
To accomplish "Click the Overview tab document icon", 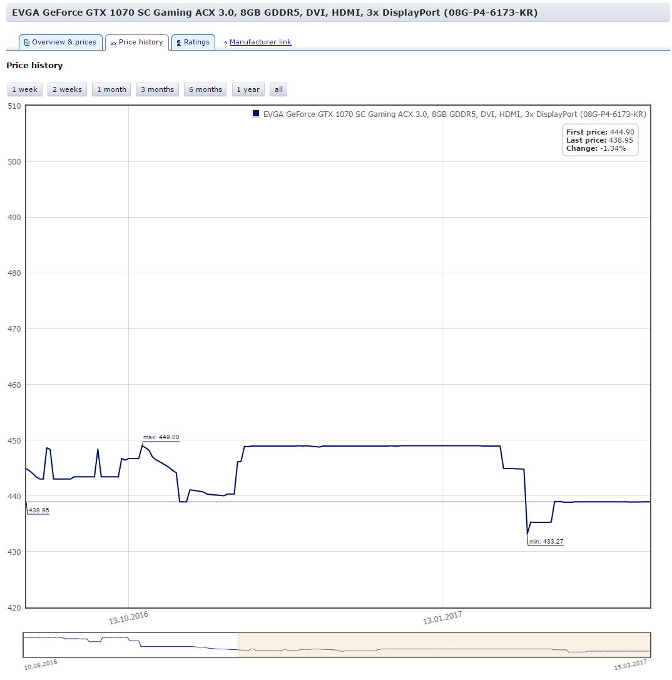I will tap(27, 43).
